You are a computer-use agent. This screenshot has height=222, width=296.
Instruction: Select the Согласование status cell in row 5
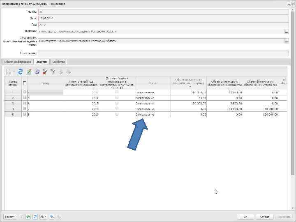[153, 114]
